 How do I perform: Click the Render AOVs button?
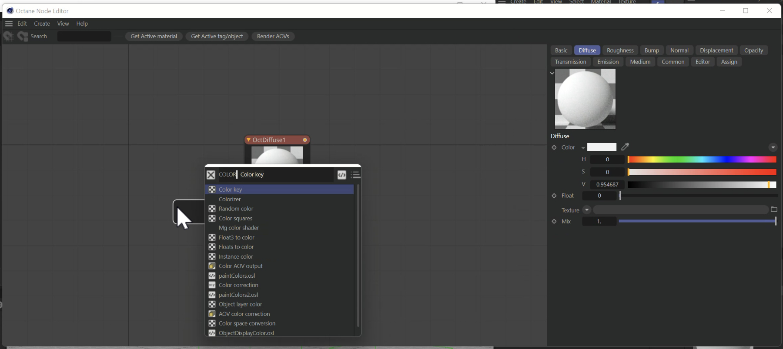(x=273, y=37)
